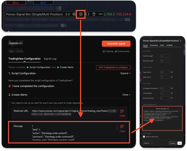Click info icon next to Stop Loss %
Image resolution: width=187 pixels, height=151 pixels.
172,77
